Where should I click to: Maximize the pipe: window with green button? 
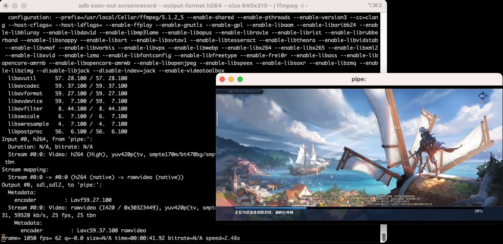click(x=240, y=79)
